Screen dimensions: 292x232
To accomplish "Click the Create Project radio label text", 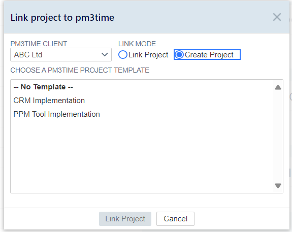I will coord(209,55).
